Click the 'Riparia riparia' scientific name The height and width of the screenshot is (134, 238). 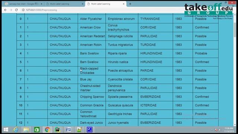pyautogui.click(x=117, y=54)
